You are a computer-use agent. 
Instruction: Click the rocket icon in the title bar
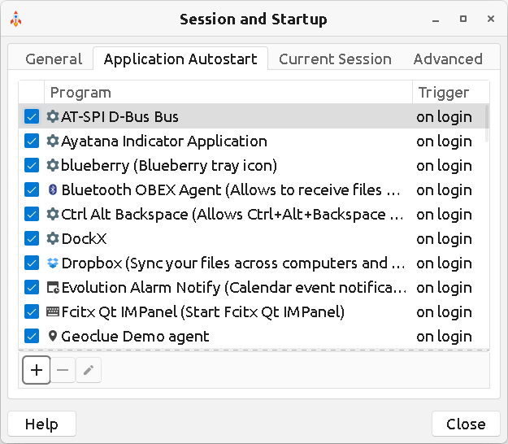point(16,19)
